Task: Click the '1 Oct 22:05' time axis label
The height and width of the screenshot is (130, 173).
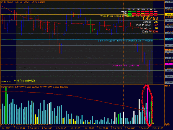Action: [x=89, y=128]
